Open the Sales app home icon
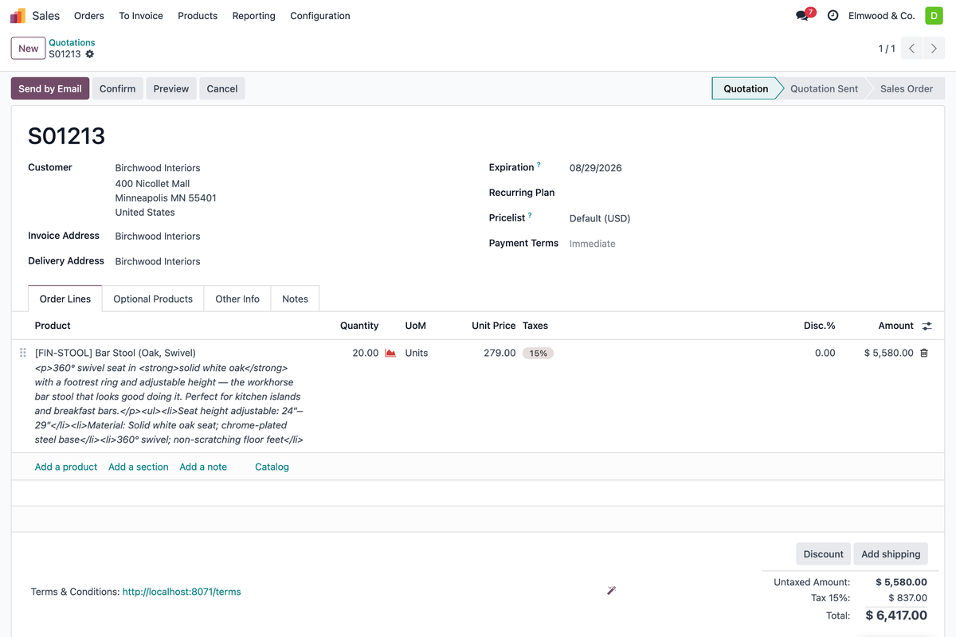 point(18,16)
